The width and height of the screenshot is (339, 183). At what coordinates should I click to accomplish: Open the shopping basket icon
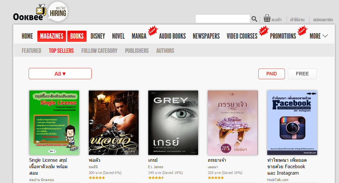[x=267, y=18]
